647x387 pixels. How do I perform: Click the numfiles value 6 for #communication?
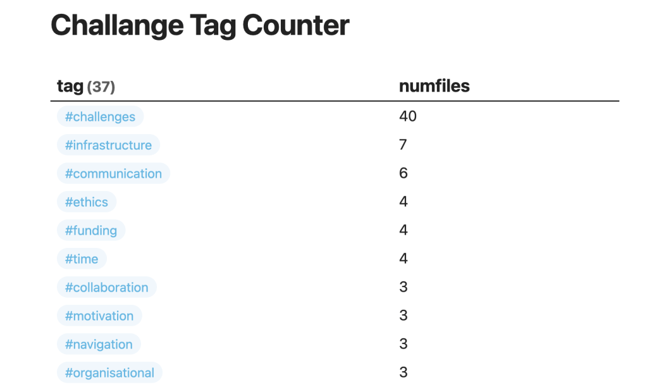[x=404, y=173]
